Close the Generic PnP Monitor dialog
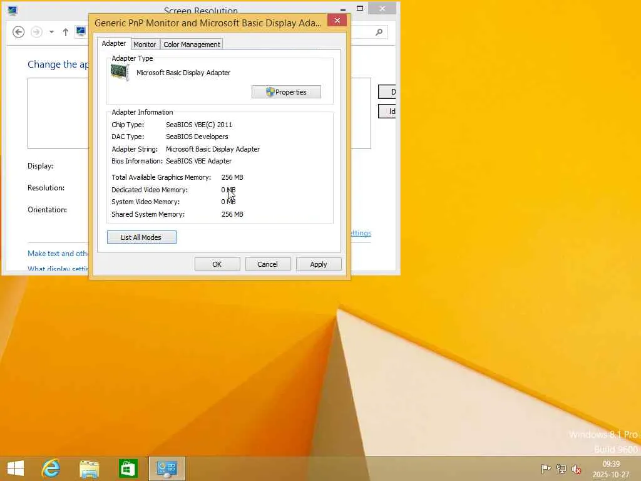The width and height of the screenshot is (641, 481). coord(337,21)
